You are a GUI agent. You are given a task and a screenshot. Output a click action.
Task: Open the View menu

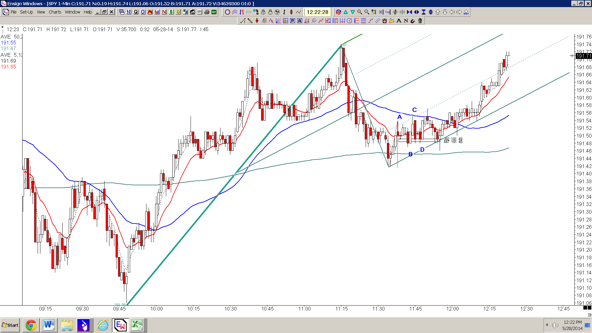41,12
